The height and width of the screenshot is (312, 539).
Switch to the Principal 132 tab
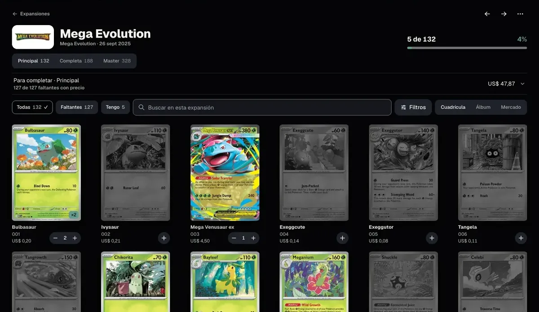tap(34, 61)
